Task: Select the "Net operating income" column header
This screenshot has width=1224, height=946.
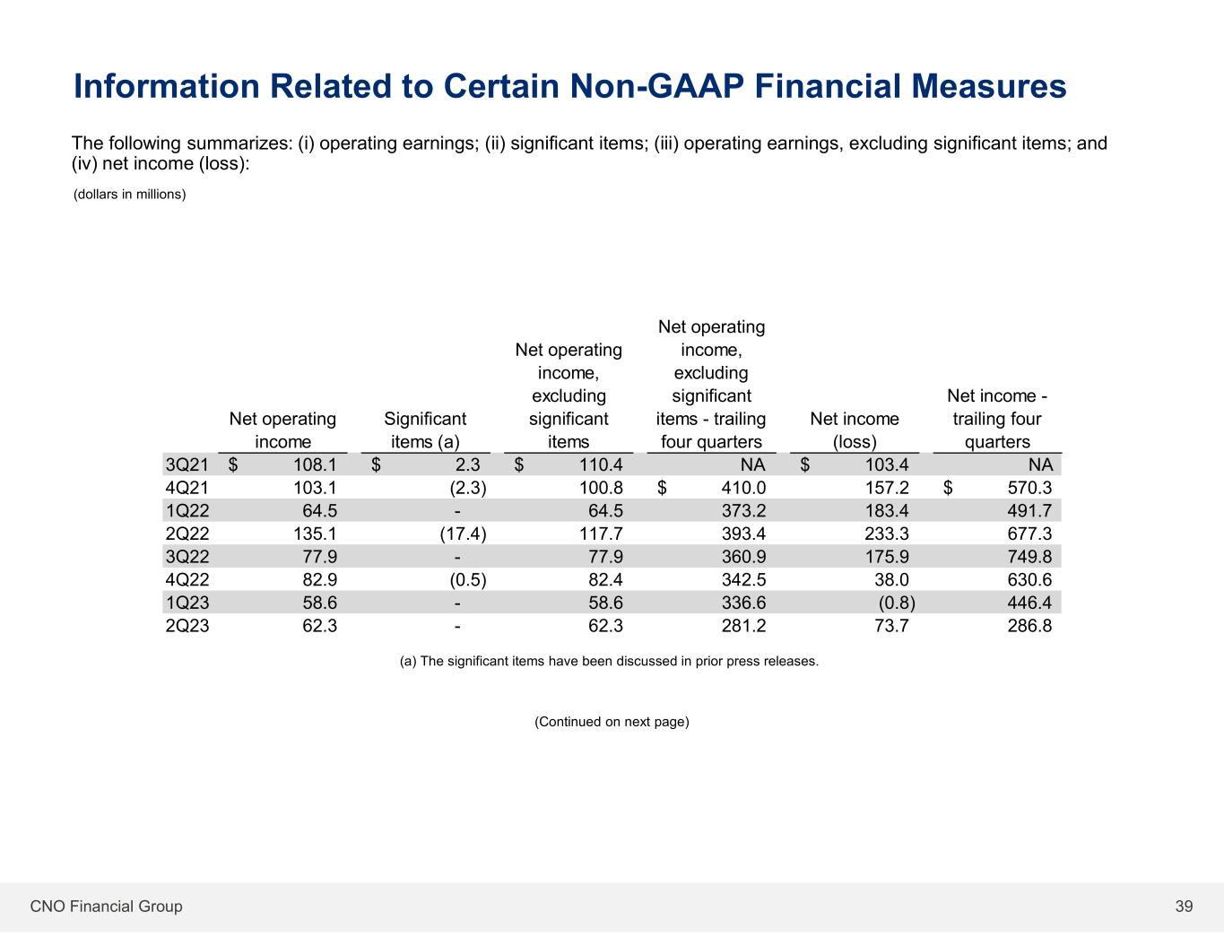Action: (282, 430)
